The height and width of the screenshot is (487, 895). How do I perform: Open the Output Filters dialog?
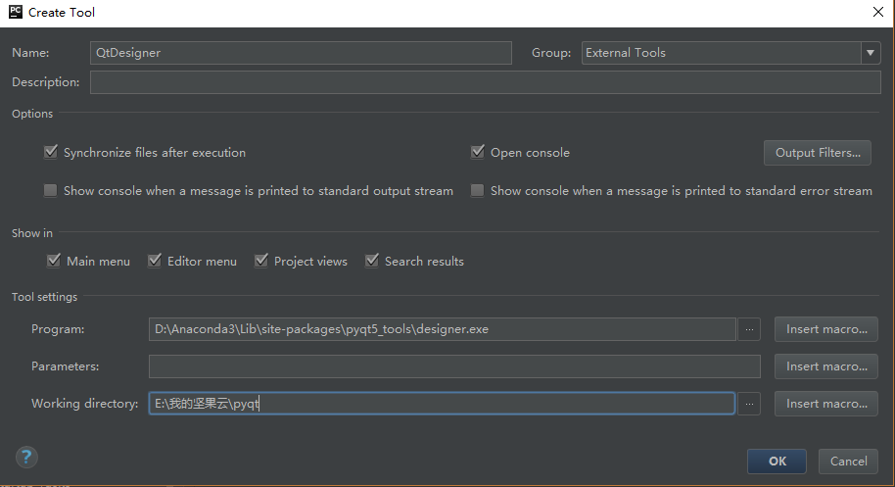pyautogui.click(x=817, y=153)
